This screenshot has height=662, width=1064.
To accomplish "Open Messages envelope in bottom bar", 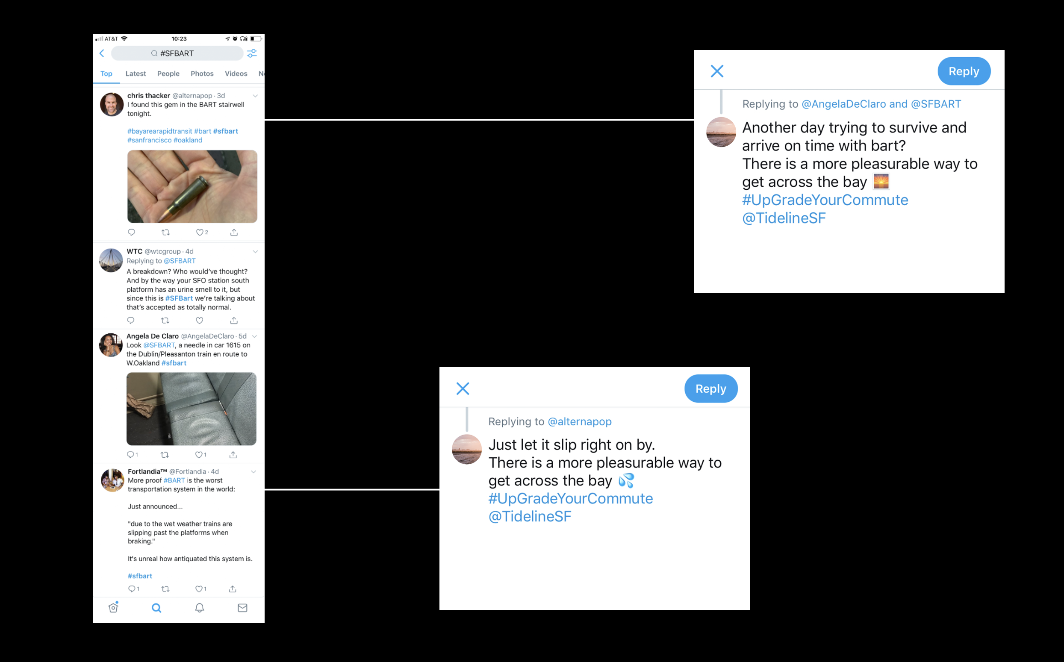I will pos(242,608).
